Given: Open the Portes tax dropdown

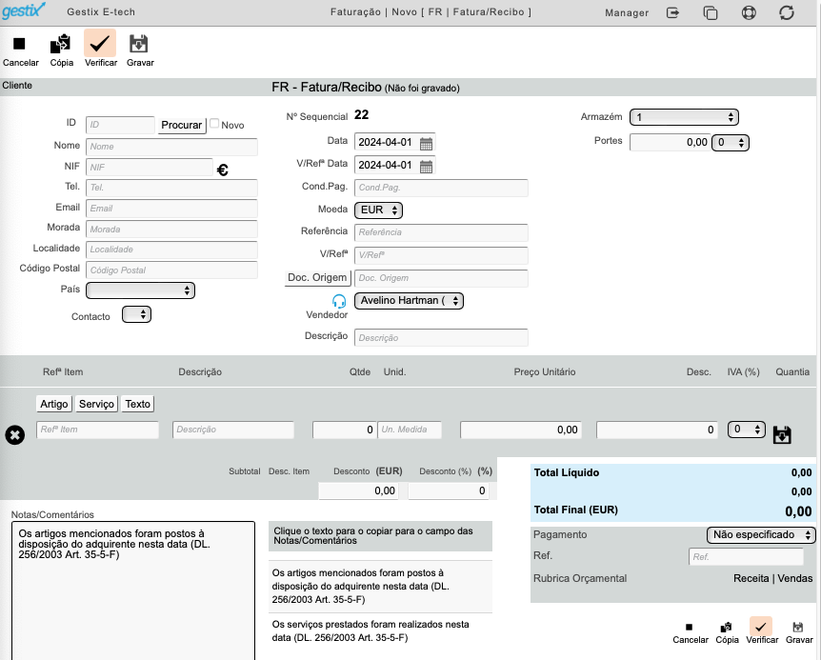Looking at the screenshot, I should (731, 142).
